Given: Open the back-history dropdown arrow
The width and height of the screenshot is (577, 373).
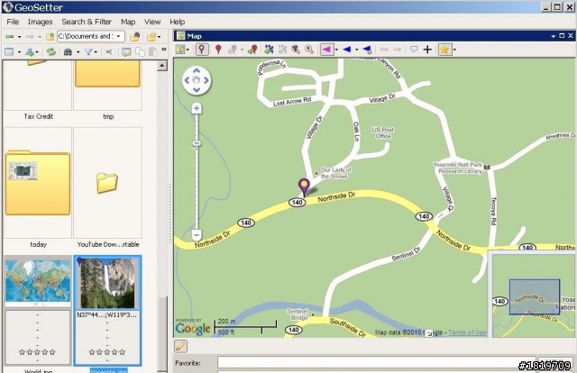Looking at the screenshot, I should tap(19, 37).
